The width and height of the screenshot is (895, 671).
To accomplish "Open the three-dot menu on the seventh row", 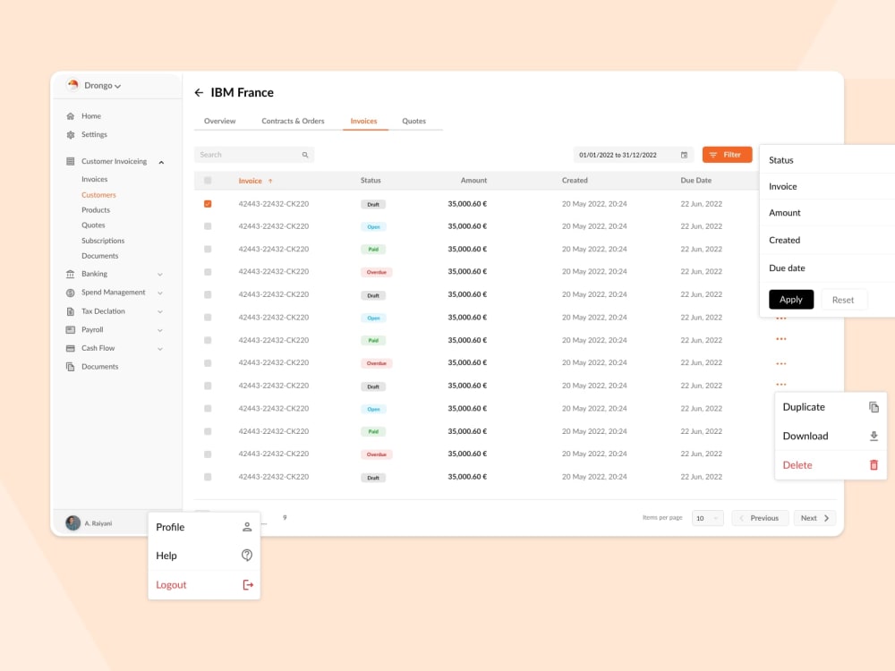I will coord(780,339).
